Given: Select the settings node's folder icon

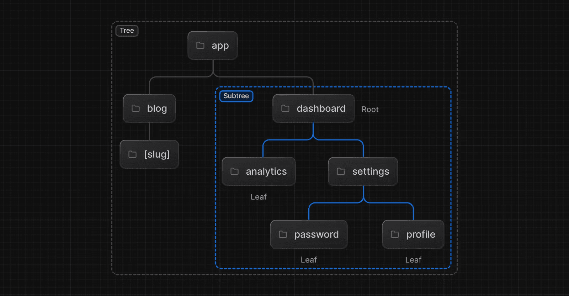Looking at the screenshot, I should tap(341, 171).
